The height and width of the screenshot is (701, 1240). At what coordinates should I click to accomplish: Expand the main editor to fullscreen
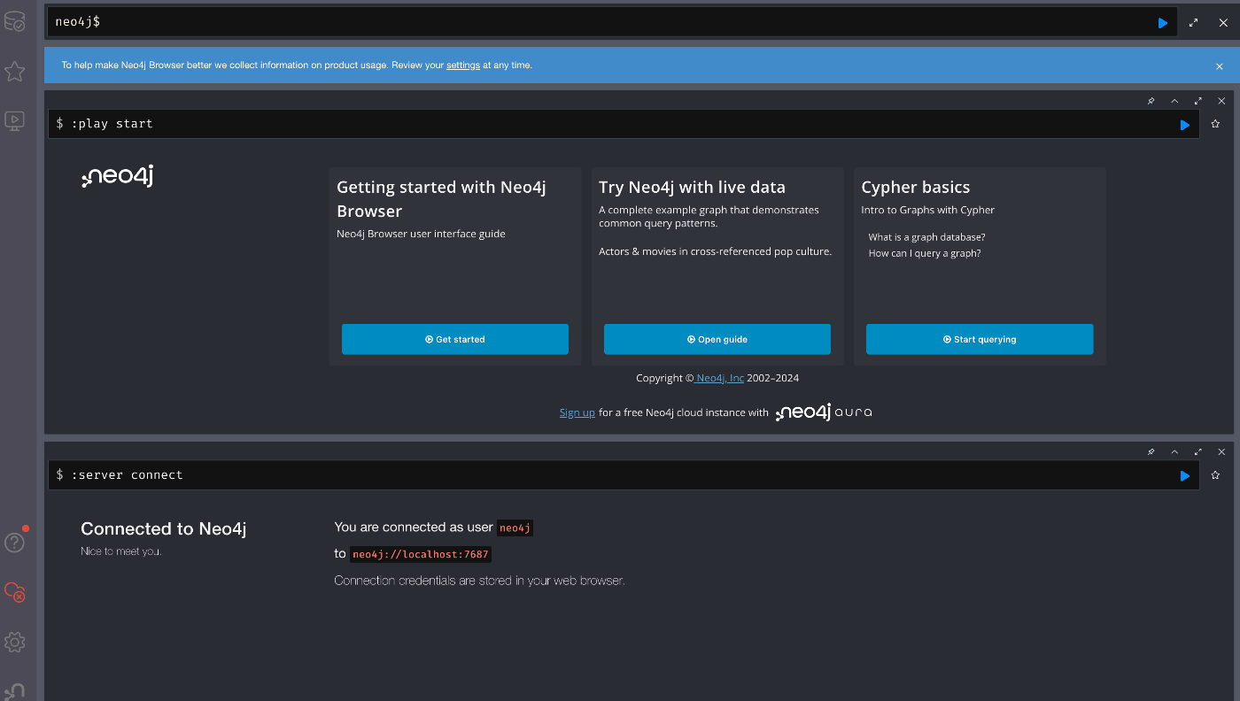tap(1193, 23)
